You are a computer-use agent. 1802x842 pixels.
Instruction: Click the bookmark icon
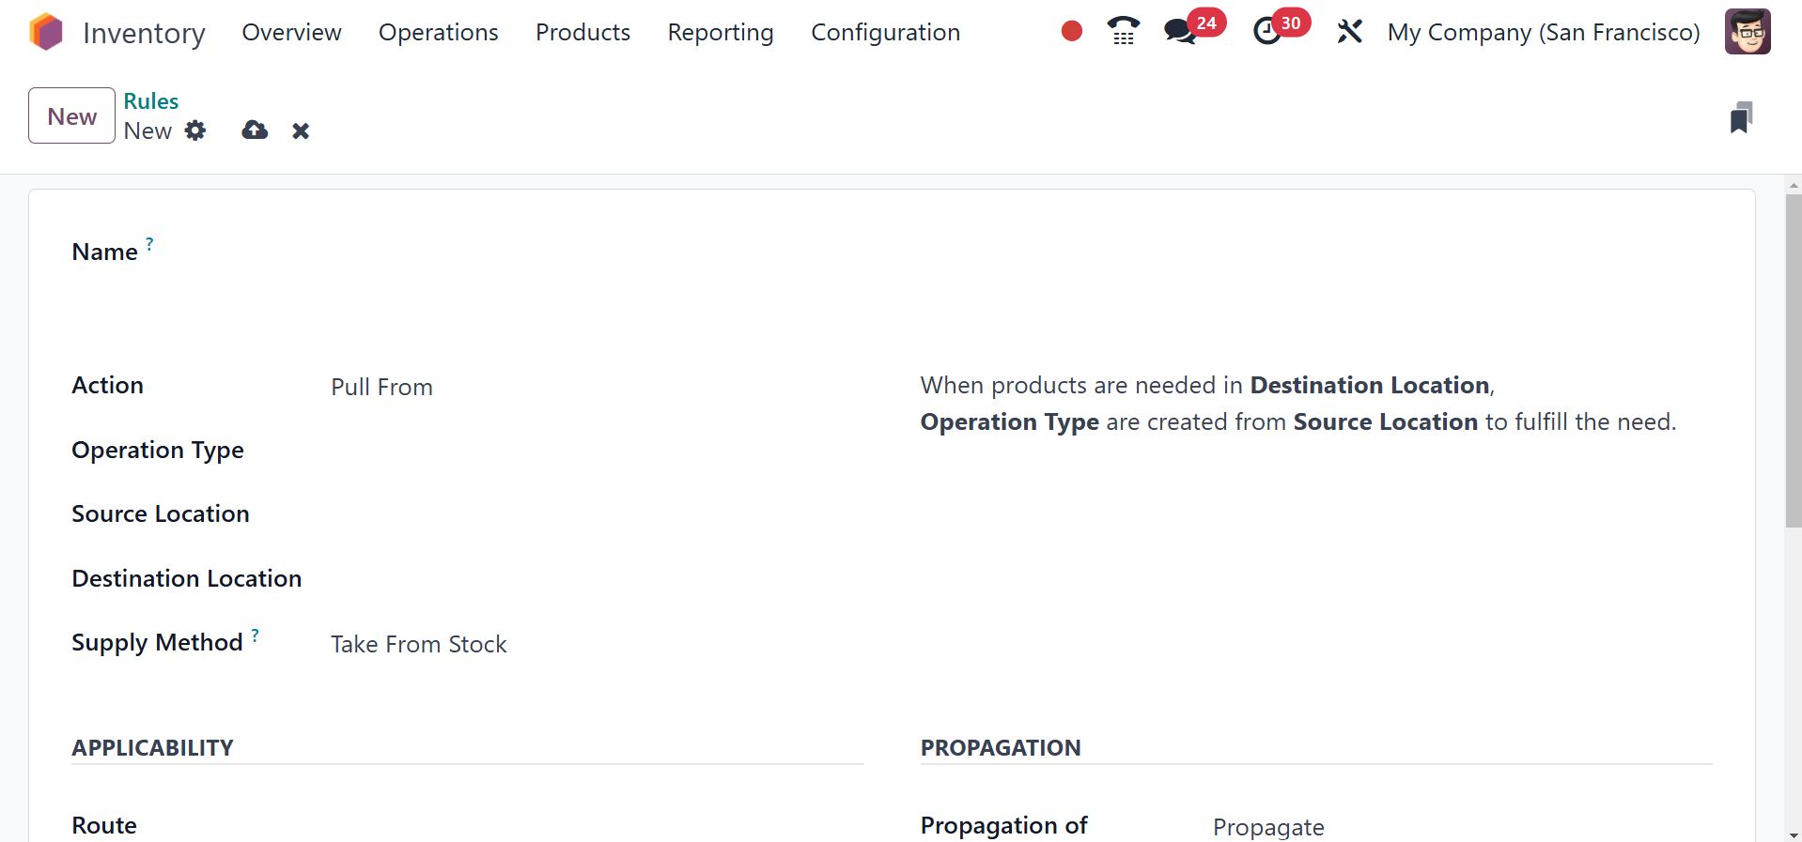(x=1741, y=117)
